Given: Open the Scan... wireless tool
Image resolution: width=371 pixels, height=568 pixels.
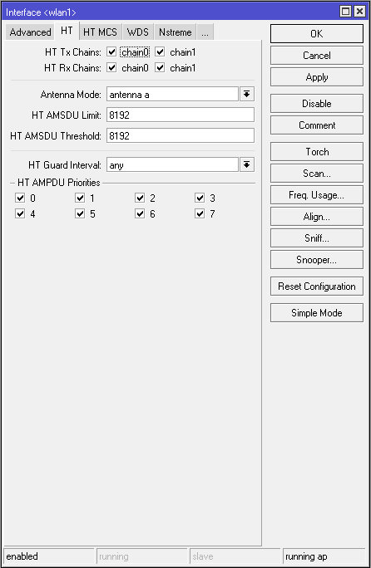Looking at the screenshot, I should coord(317,174).
